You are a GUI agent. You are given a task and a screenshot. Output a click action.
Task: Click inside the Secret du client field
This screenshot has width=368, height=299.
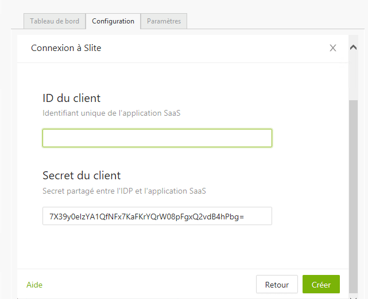click(x=157, y=216)
